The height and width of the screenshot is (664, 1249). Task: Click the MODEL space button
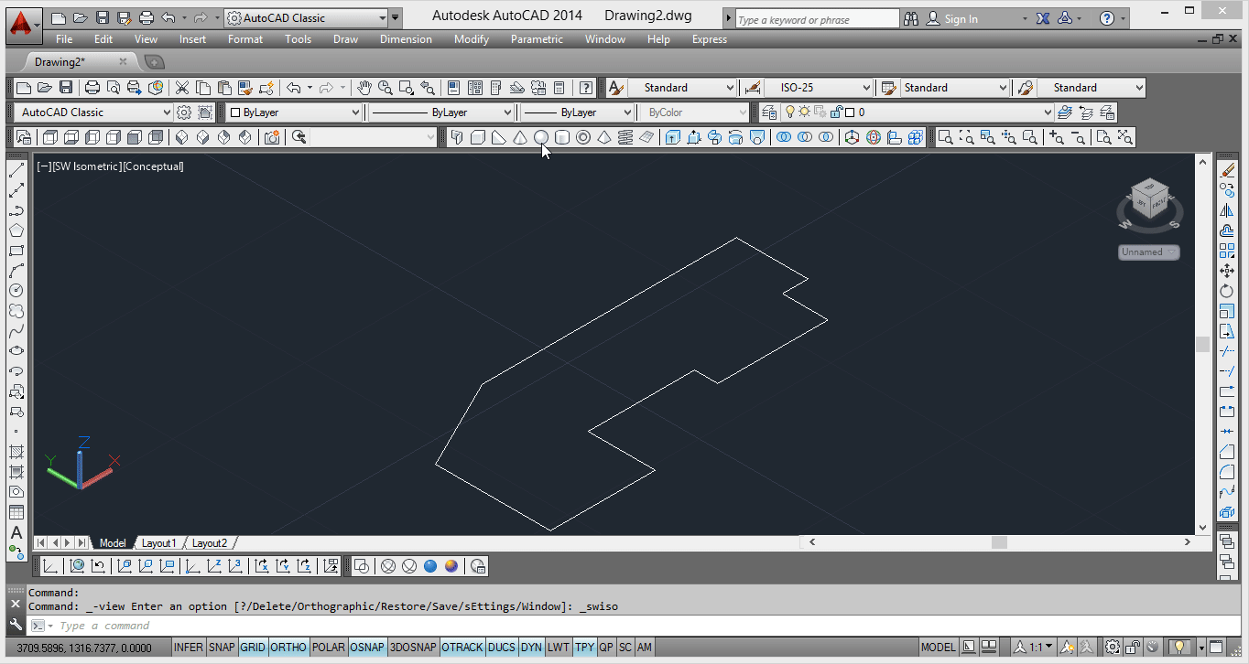point(938,648)
